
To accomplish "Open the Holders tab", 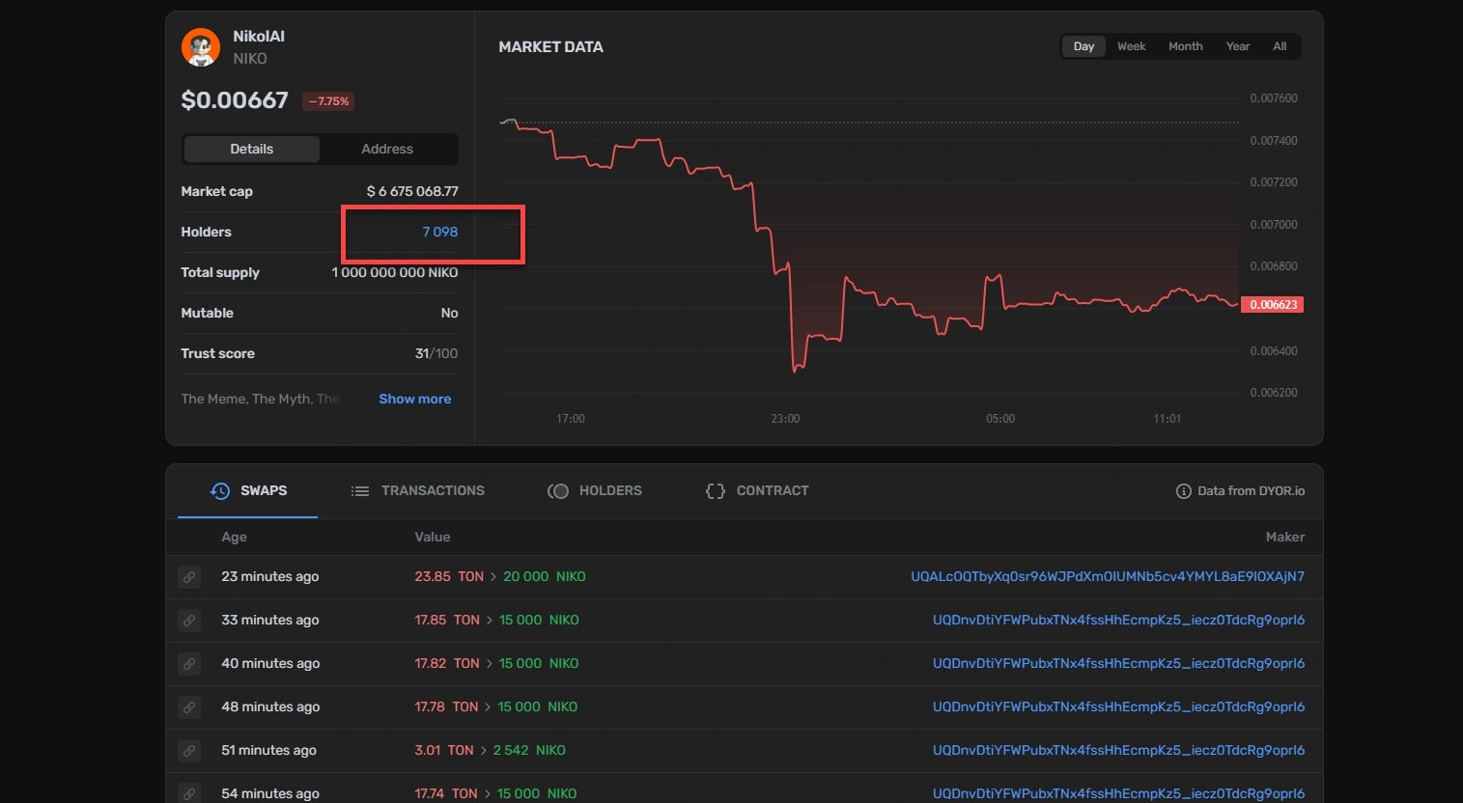I will pyautogui.click(x=595, y=491).
